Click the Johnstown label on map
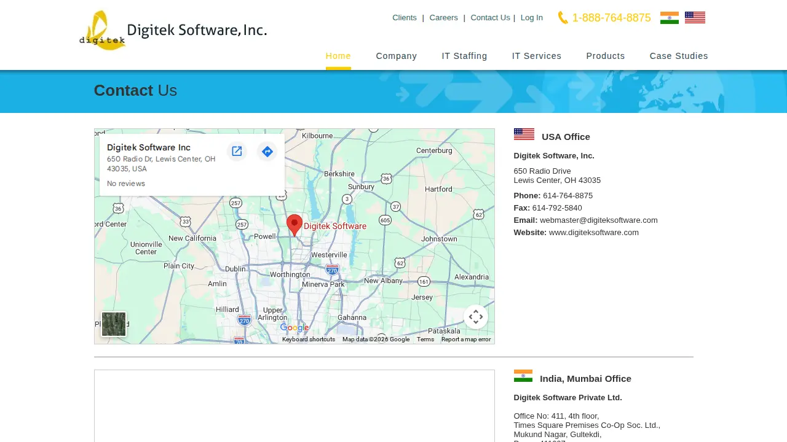The width and height of the screenshot is (787, 442). (440, 239)
